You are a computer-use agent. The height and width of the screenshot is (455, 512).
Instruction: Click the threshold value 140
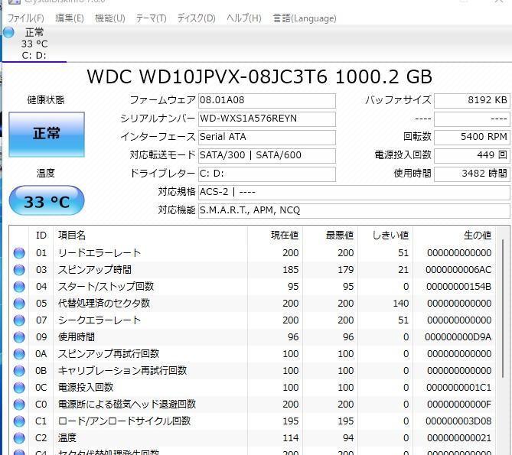(401, 304)
